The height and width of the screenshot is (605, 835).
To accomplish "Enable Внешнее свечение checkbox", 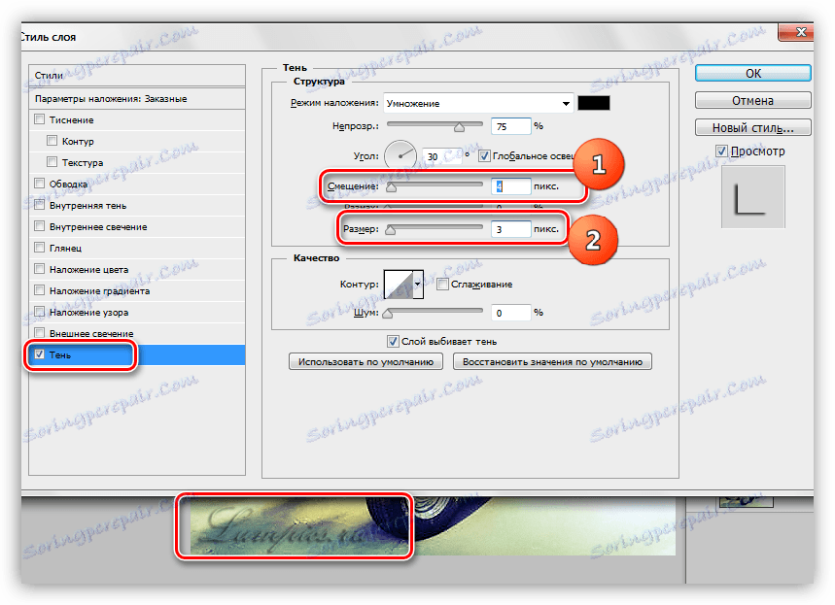I will pos(39,333).
